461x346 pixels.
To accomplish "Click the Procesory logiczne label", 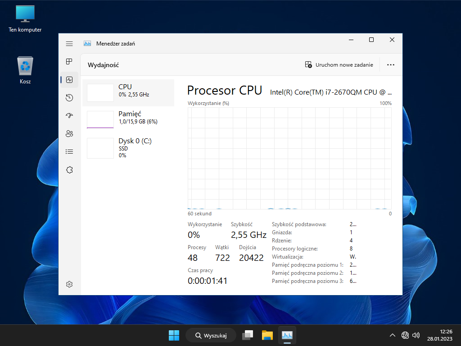I will [x=294, y=249].
